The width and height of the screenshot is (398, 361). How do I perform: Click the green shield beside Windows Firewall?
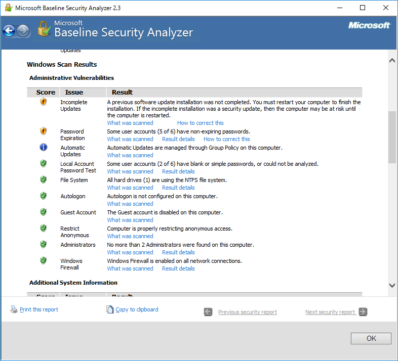44,260
